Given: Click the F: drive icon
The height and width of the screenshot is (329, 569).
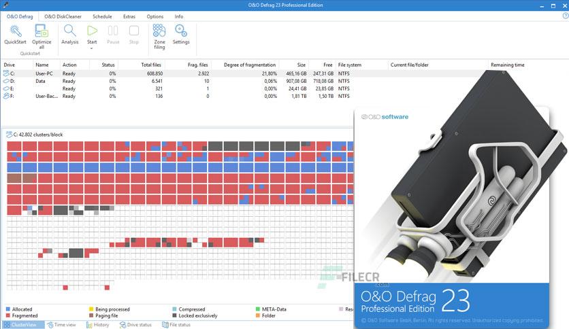Looking at the screenshot, I should point(6,96).
